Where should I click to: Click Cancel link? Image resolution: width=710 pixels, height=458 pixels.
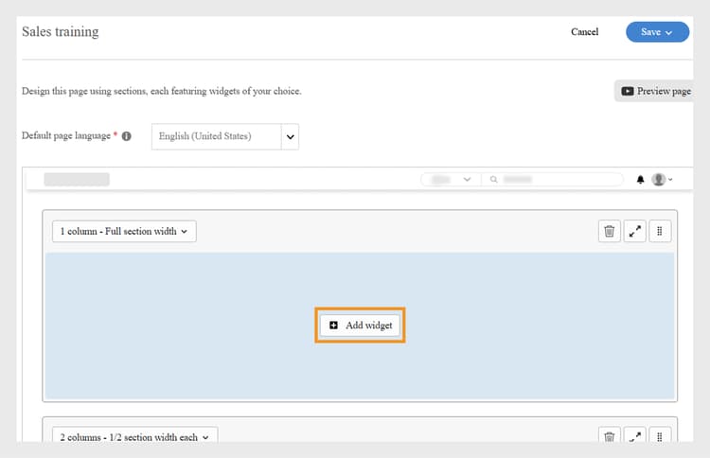click(x=584, y=32)
